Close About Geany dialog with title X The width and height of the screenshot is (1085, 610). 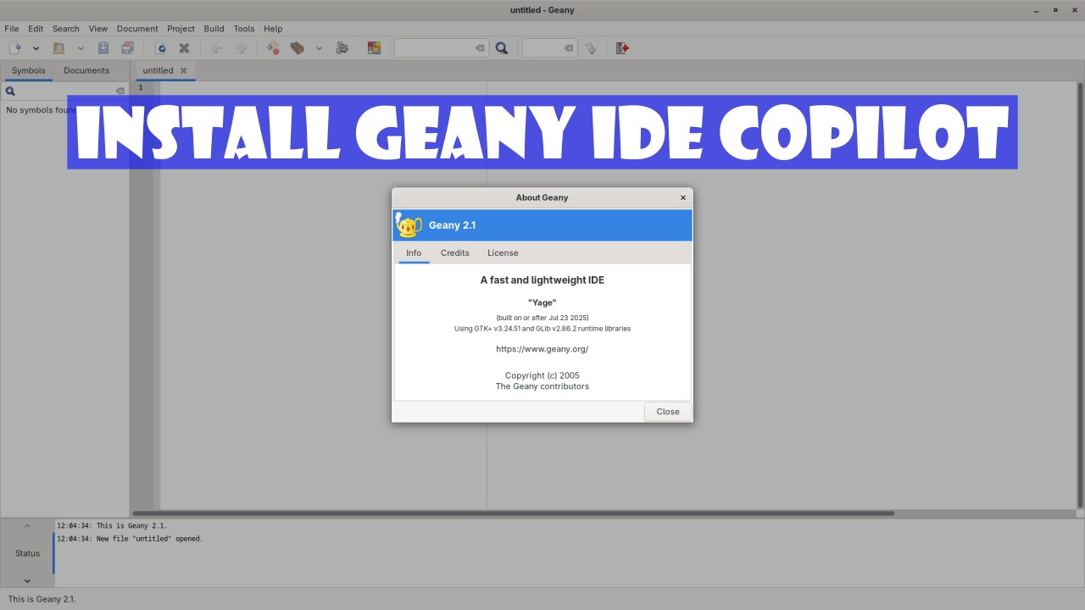(683, 197)
